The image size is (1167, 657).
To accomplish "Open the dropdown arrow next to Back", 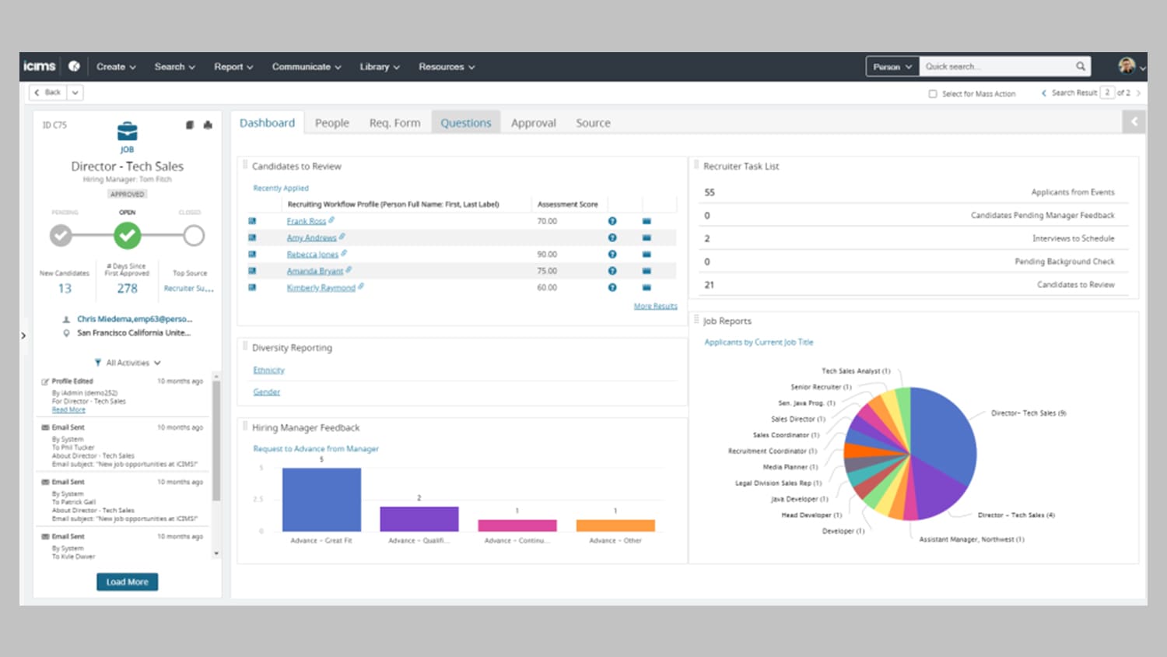I will coord(75,93).
